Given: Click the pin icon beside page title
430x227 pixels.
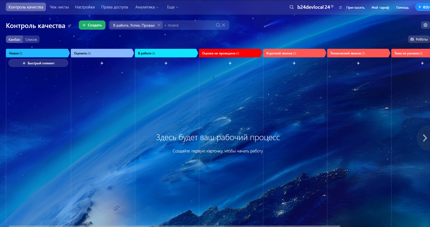Looking at the screenshot, I should [69, 26].
